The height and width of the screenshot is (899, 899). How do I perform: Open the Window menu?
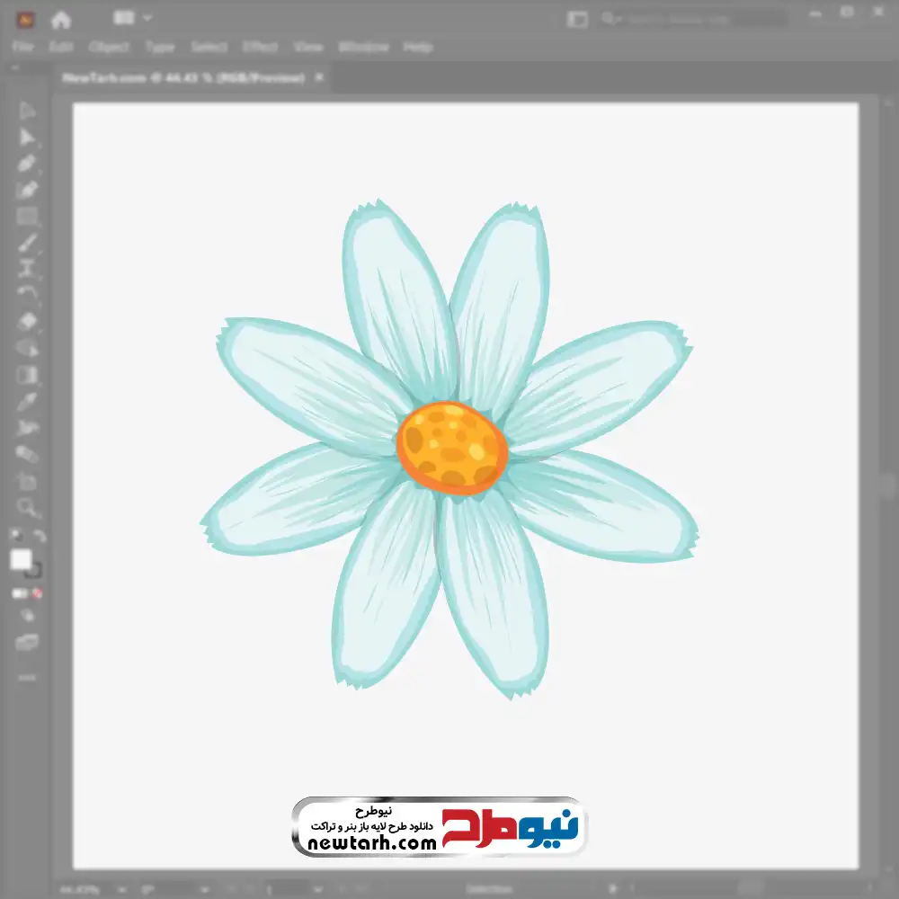coord(363,47)
